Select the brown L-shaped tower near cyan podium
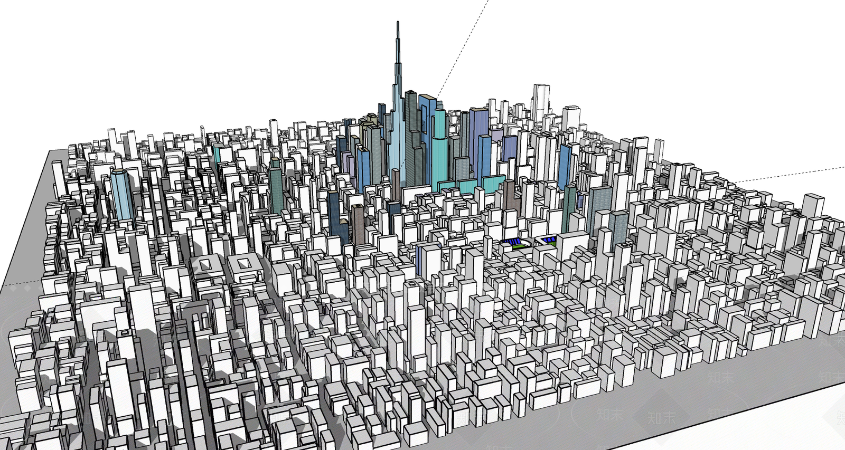This screenshot has width=845, height=450. pyautogui.click(x=511, y=198)
